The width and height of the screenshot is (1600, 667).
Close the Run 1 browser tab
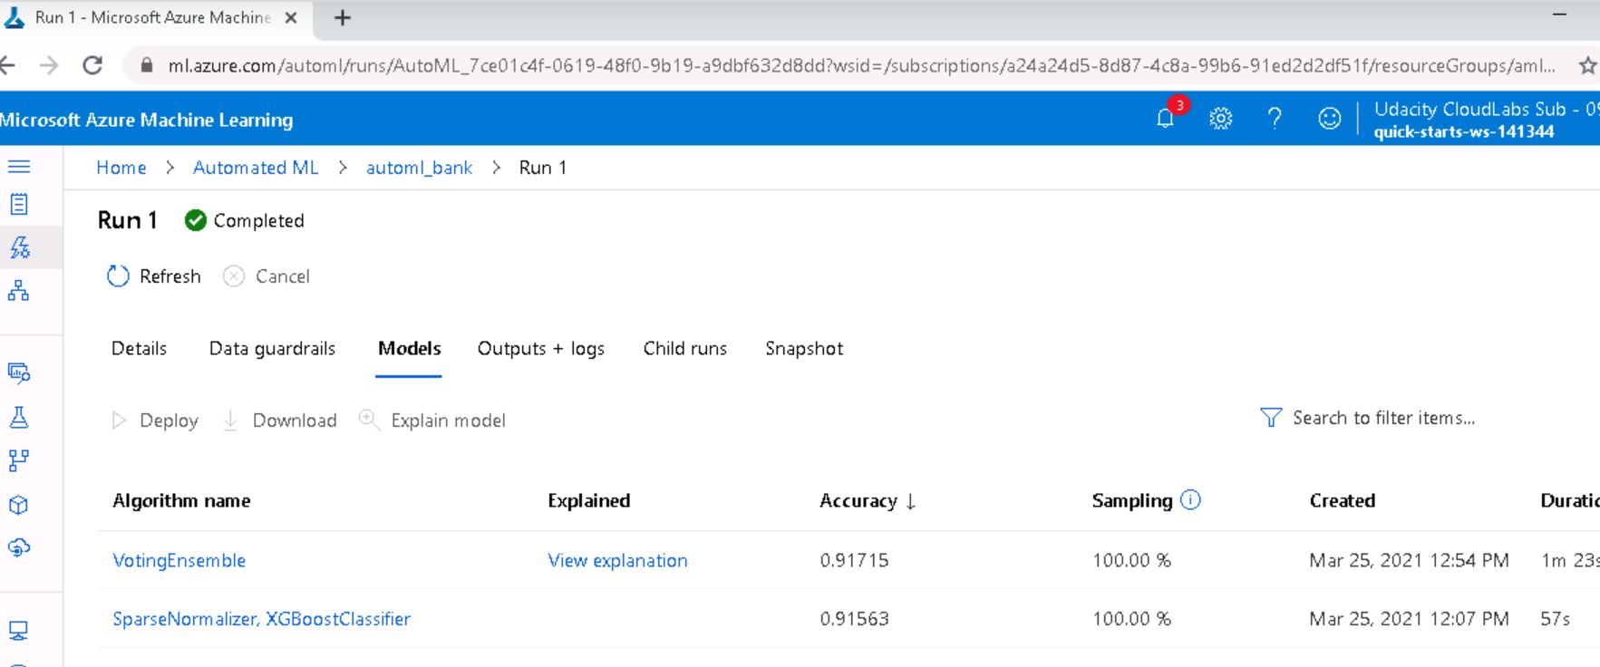point(291,18)
